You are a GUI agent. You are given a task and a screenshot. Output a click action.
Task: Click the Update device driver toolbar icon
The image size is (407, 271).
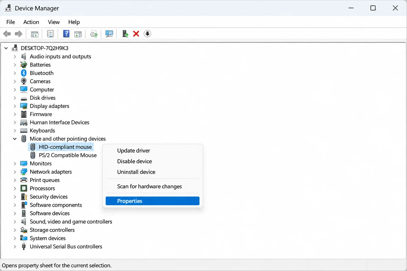tap(94, 34)
